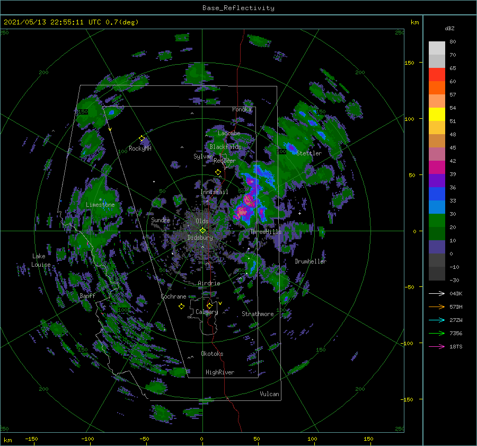
Task: Click the Limestone map label
Action: [100, 205]
